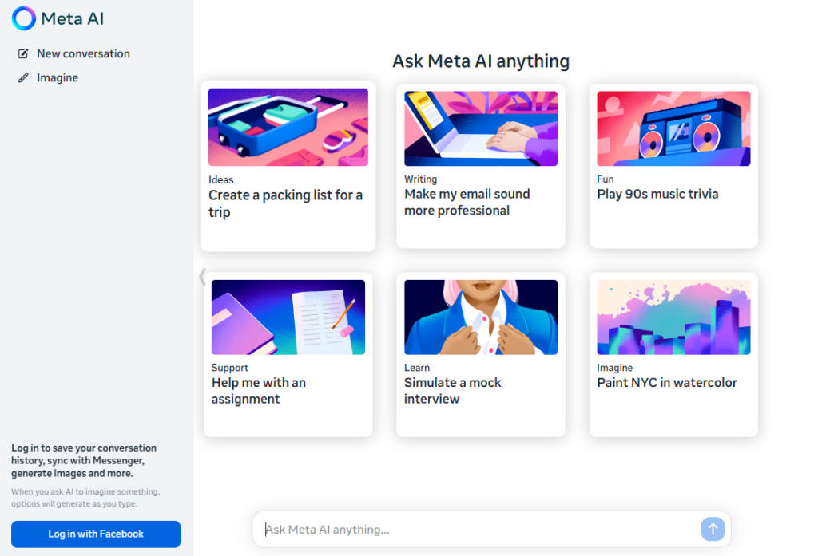Viewport: 818px width, 556px height.
Task: Select 'Create a packing list for a trip'
Action: click(286, 203)
